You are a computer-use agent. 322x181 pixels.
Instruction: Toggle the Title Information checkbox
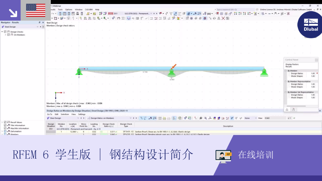tap(5, 125)
